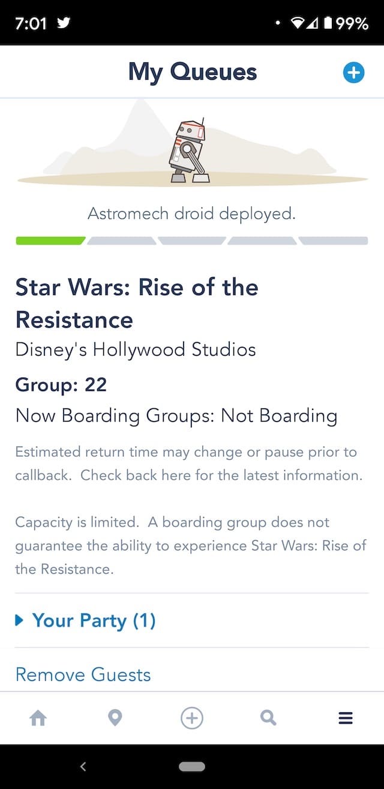384x789 pixels.
Task: Open the search magnifier tab
Action: point(268,718)
